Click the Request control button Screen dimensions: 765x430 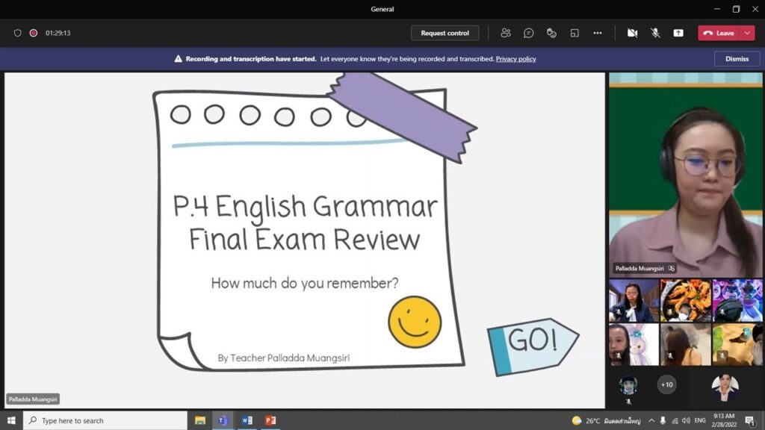tap(445, 33)
